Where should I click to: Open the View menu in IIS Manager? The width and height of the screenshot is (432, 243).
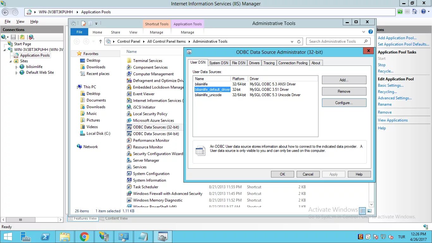pos(20,22)
